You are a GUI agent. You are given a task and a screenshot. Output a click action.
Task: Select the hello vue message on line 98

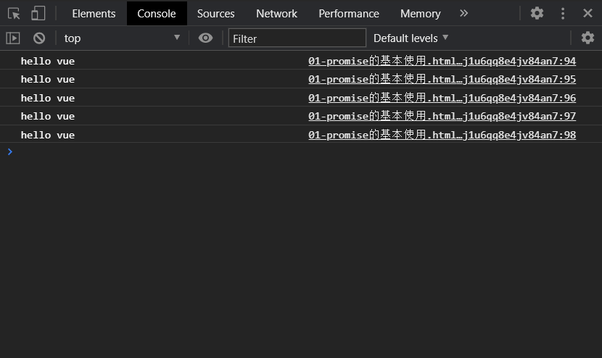[48, 135]
